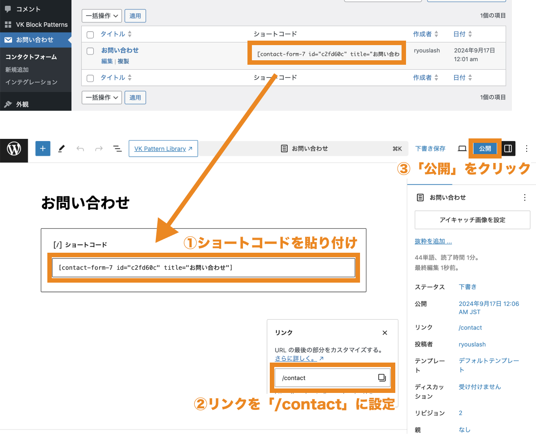This screenshot has width=536, height=434.
Task: Click the 公開 publish button
Action: tap(485, 148)
